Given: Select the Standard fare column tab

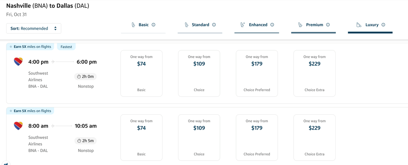Looking at the screenshot, I should tap(200, 25).
